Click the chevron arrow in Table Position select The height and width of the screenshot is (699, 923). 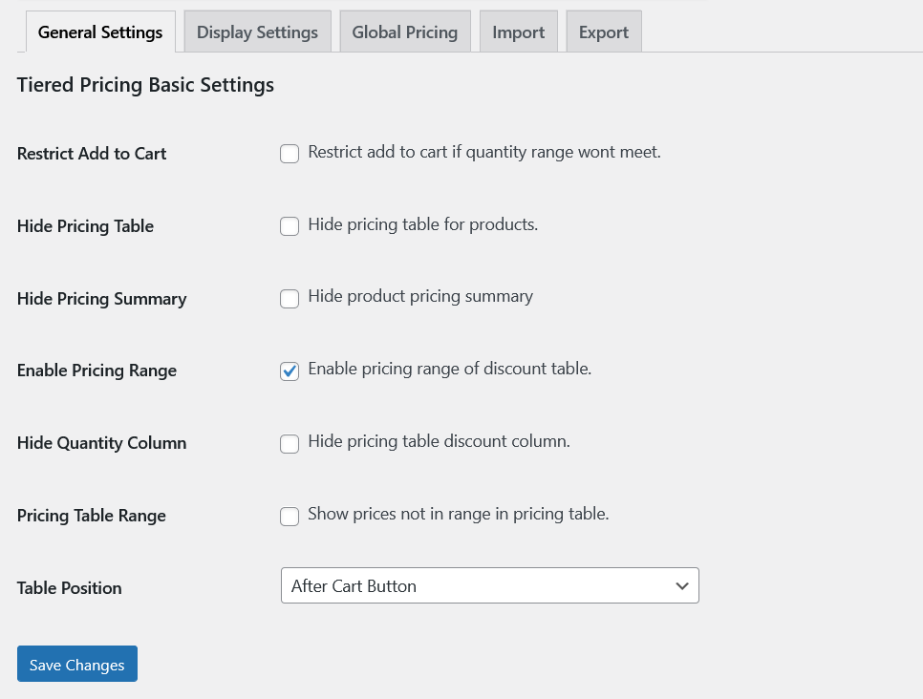click(x=681, y=585)
